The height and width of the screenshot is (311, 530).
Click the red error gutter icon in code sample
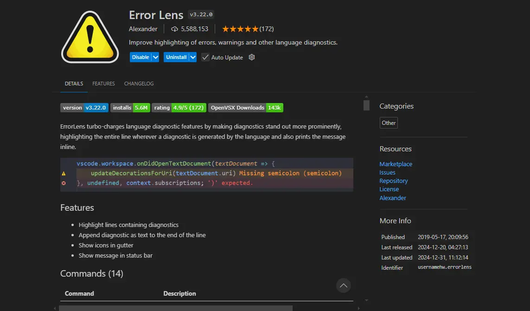click(64, 183)
